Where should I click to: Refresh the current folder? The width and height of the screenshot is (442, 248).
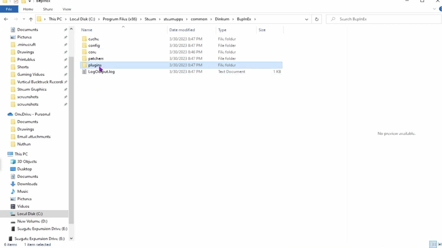click(317, 19)
